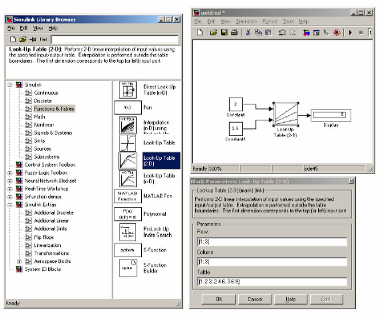Collapse the Simulink tree node
The image size is (387, 315).
(x=10, y=85)
